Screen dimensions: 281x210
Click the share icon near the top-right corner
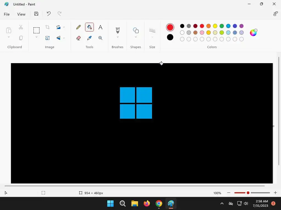point(276,14)
